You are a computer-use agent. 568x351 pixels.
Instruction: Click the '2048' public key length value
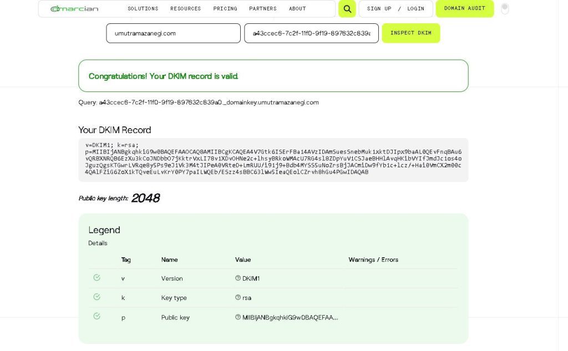145,198
